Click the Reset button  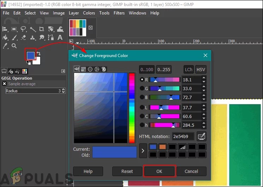click(127, 171)
